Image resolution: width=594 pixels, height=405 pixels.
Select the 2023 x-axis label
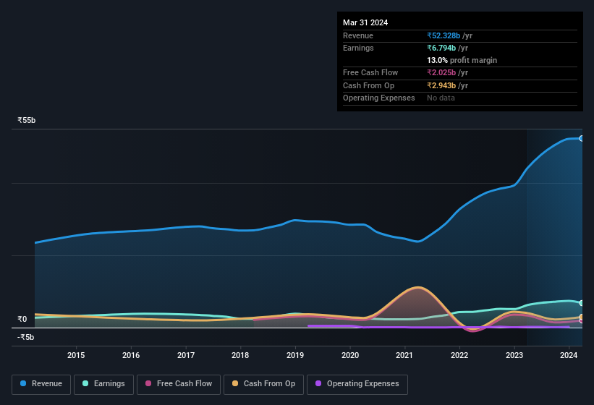[514, 355]
